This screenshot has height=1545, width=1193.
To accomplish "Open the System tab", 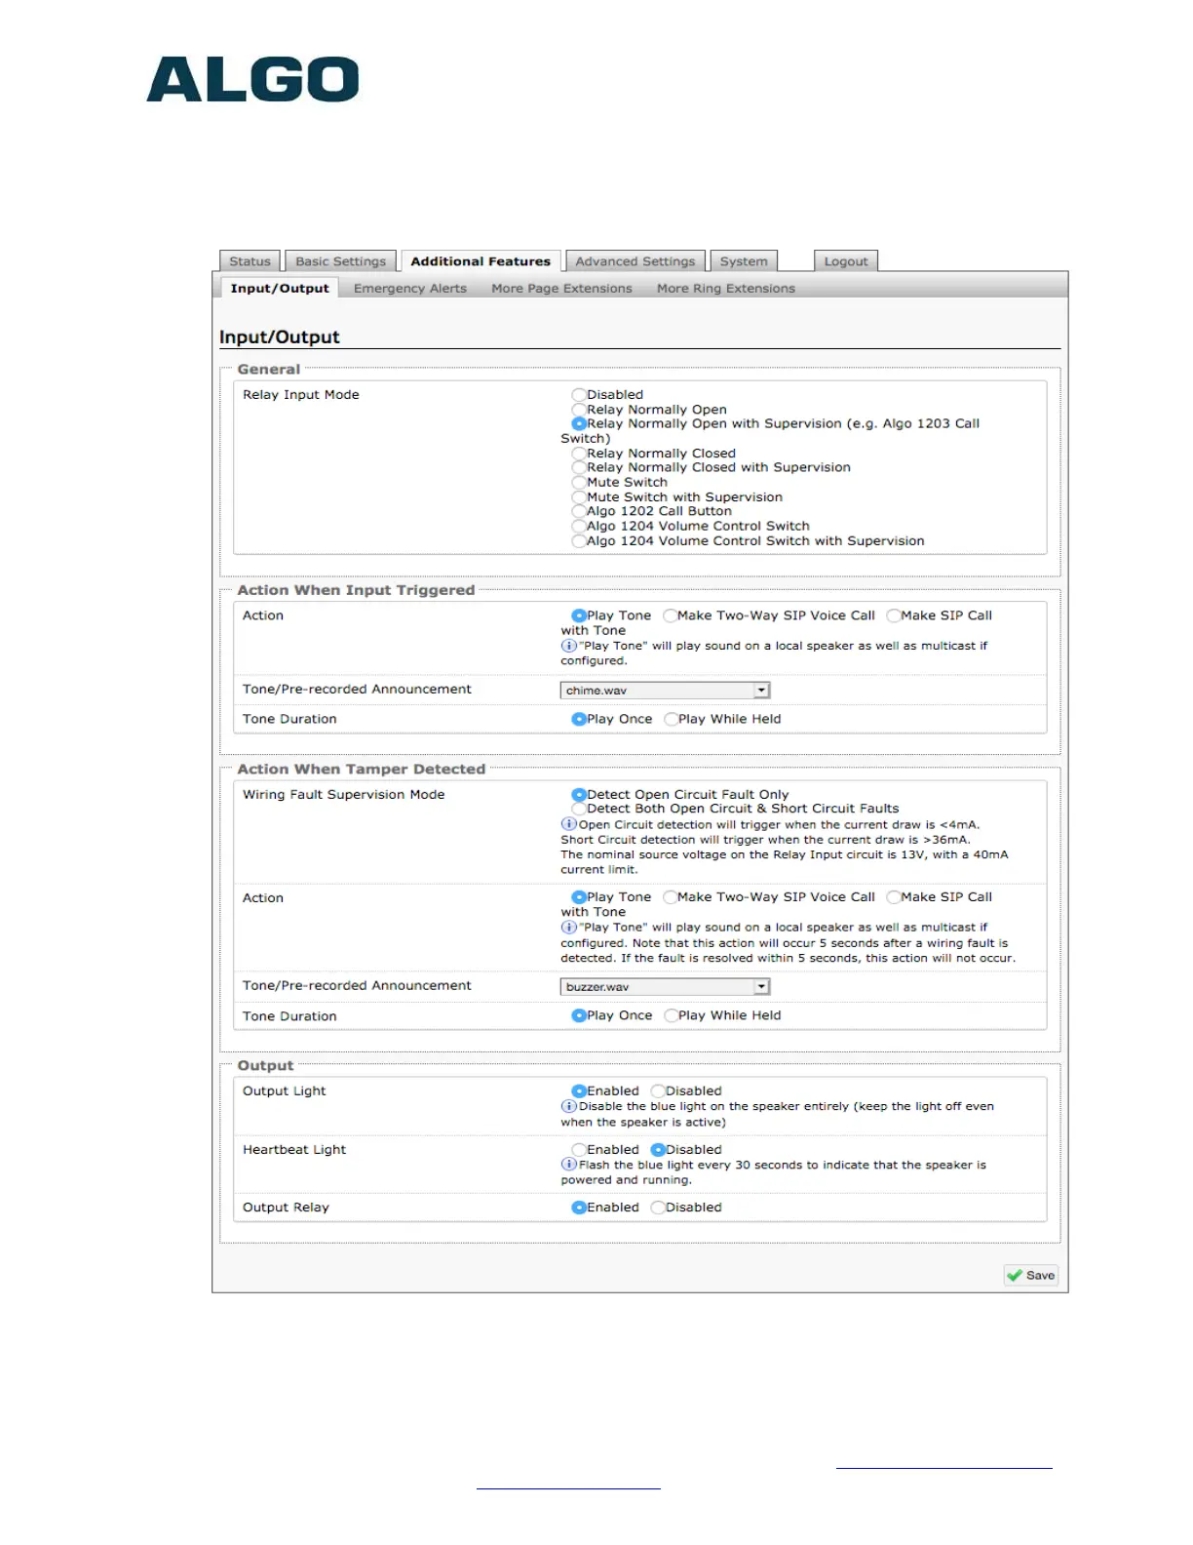I will (744, 261).
